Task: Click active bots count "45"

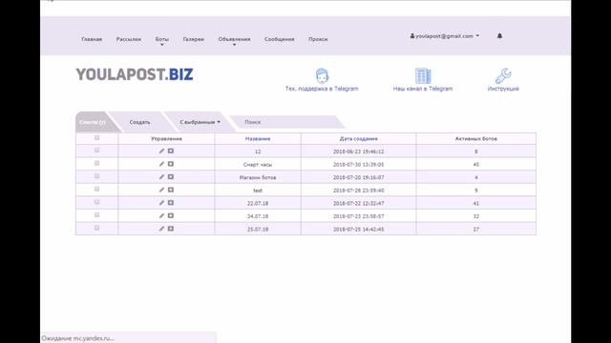Action: [x=475, y=165]
